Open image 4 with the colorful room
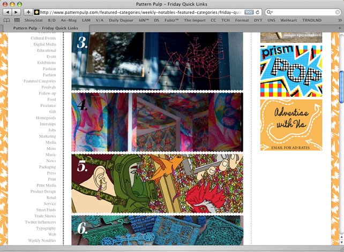 click(x=158, y=122)
